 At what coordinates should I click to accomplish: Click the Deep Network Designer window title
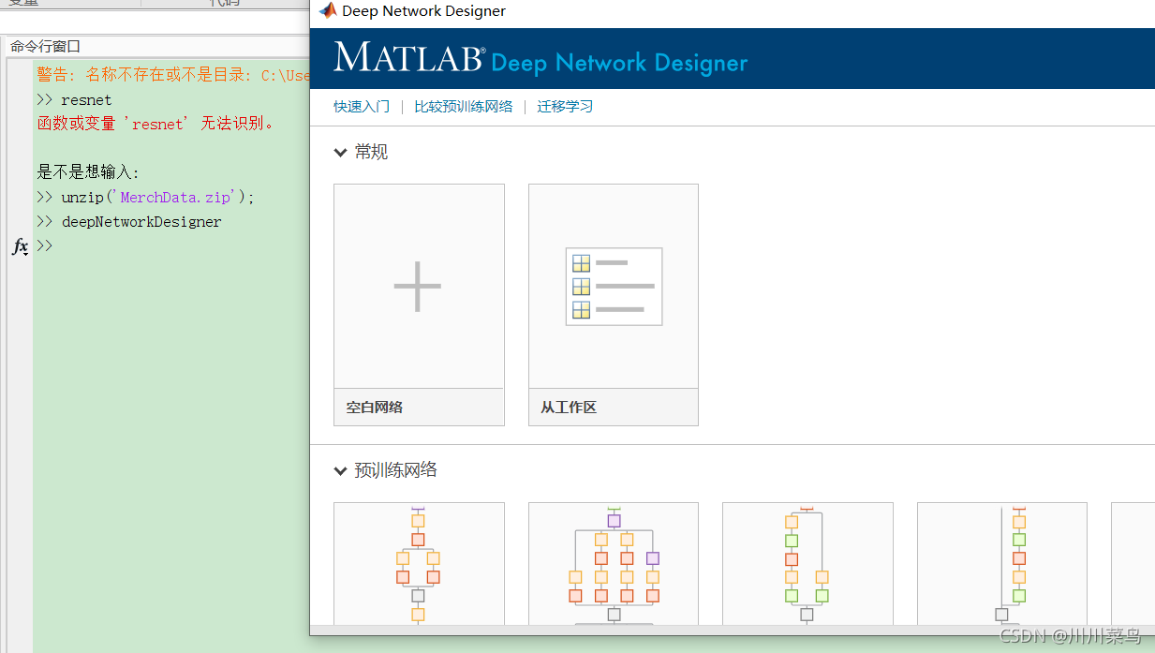point(424,11)
